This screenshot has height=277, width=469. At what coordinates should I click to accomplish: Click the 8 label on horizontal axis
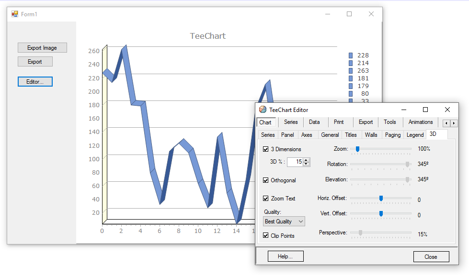pos(179,231)
